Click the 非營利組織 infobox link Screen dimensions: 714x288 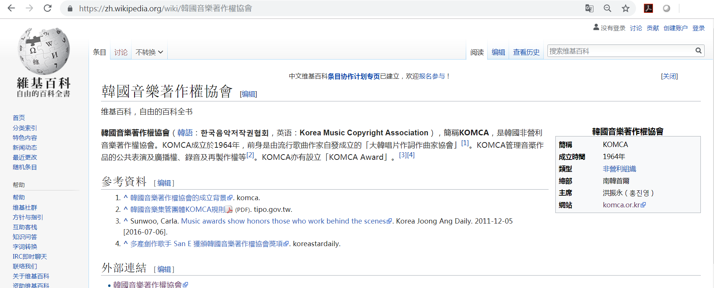click(x=619, y=169)
